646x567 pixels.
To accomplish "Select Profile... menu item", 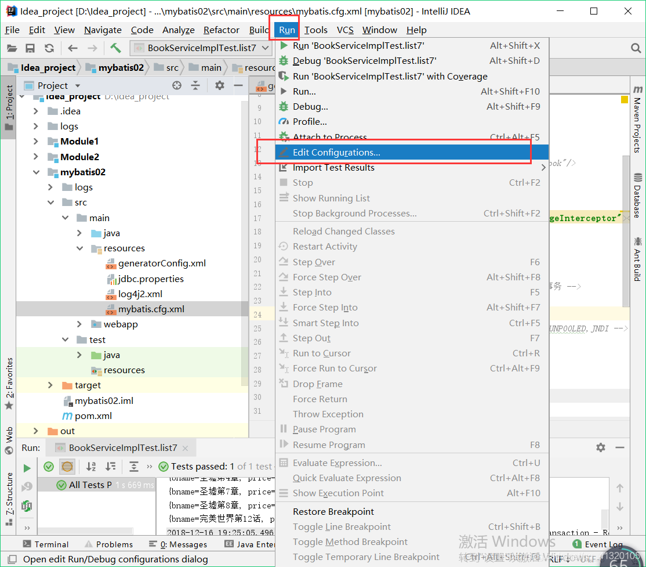I will point(412,122).
